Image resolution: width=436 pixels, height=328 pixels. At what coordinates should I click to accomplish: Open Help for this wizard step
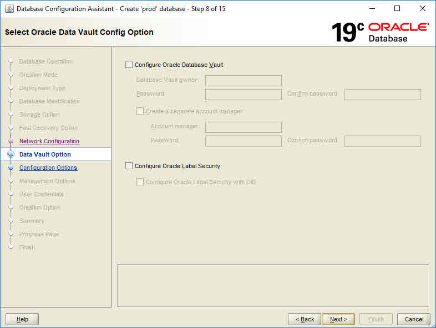point(22,319)
